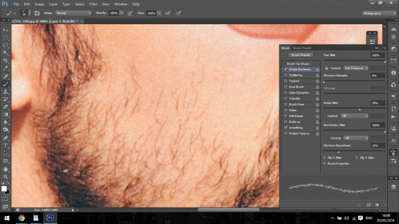Select the Dodge tool
The image size is (399, 224).
pyautogui.click(x=5, y=130)
